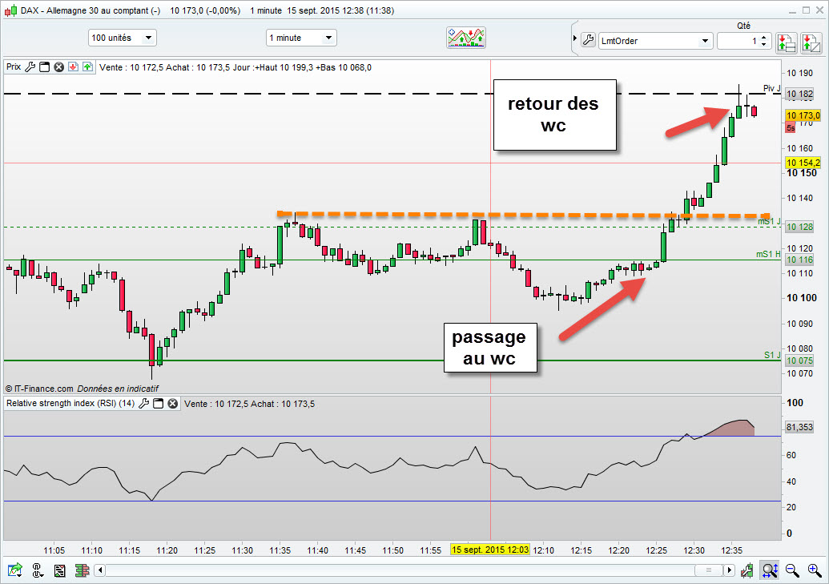This screenshot has width=829, height=584.
Task: Open the LmtOrder order type dropdown
Action: click(x=655, y=41)
